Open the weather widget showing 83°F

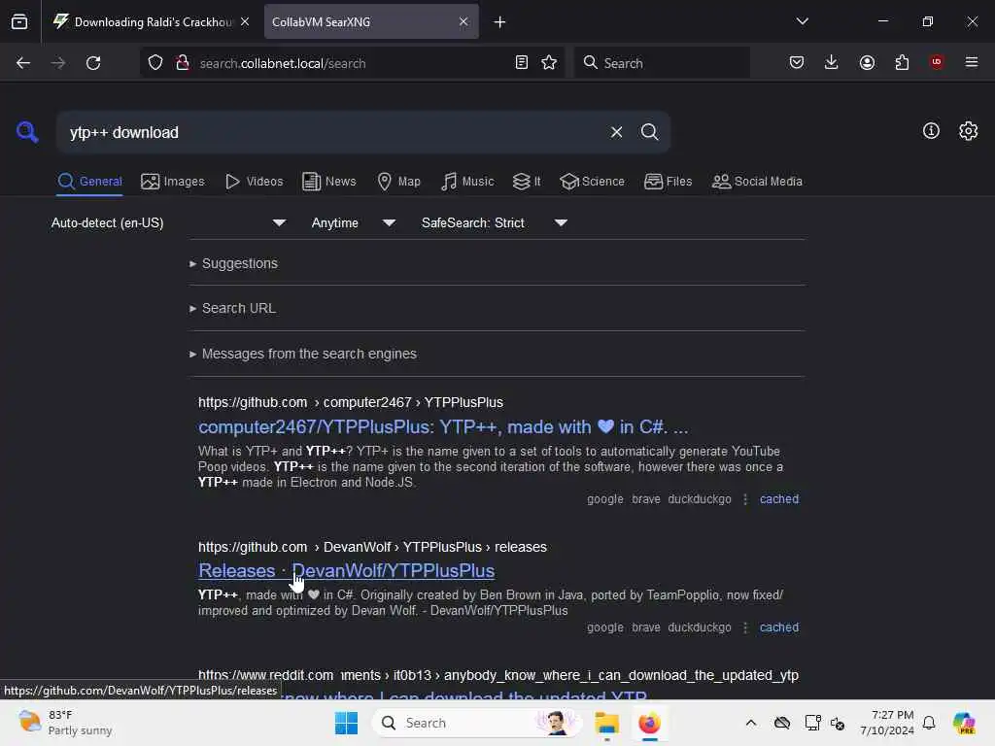click(x=65, y=723)
